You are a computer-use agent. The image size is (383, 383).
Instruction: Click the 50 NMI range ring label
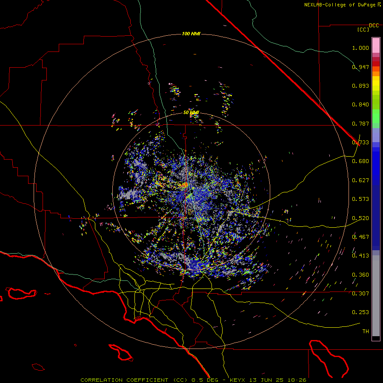pos(191,113)
